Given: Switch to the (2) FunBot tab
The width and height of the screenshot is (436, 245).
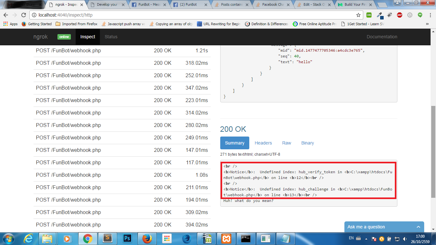Looking at the screenshot, I should point(190,5).
